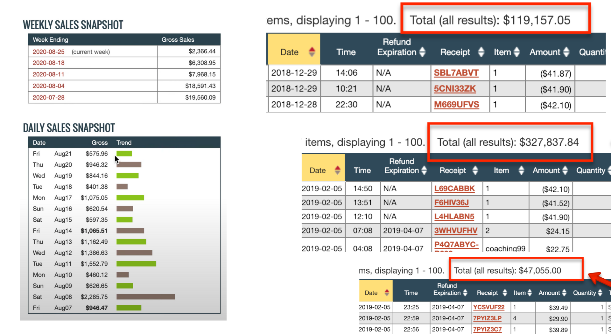Screen dimensions: 611x334
Task: Click the Week Ending column header
Action: click(x=50, y=40)
